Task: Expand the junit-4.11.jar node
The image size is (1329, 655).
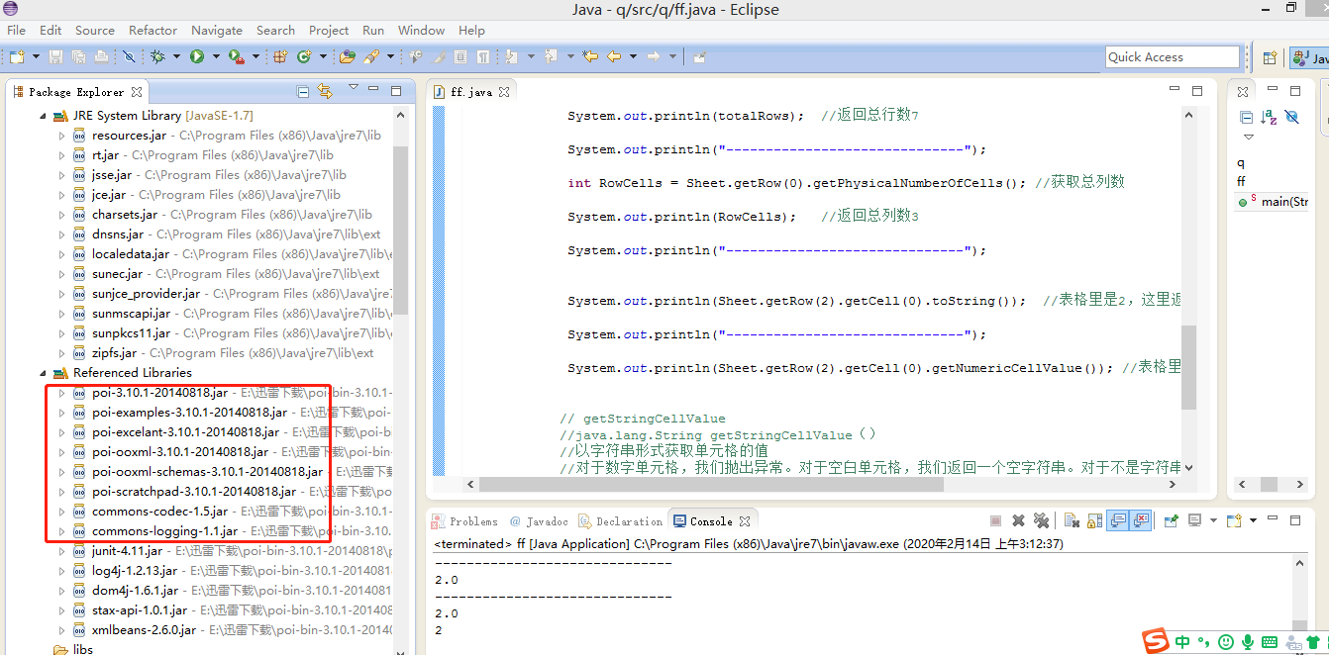Action: click(61, 551)
